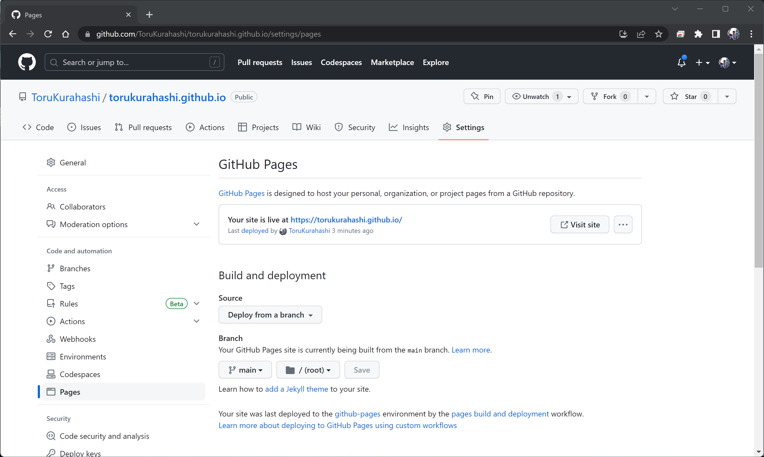Screen dimensions: 764x457
Task: Click the Save button for branch settings
Action: 362,370
